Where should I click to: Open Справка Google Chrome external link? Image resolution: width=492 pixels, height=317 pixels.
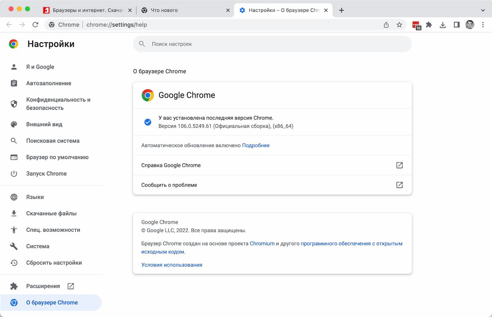click(399, 165)
